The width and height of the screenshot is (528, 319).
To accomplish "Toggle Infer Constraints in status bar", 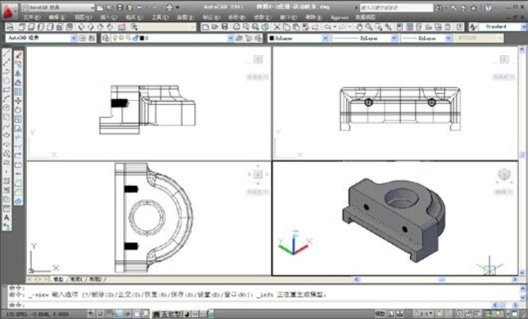I will [x=91, y=314].
